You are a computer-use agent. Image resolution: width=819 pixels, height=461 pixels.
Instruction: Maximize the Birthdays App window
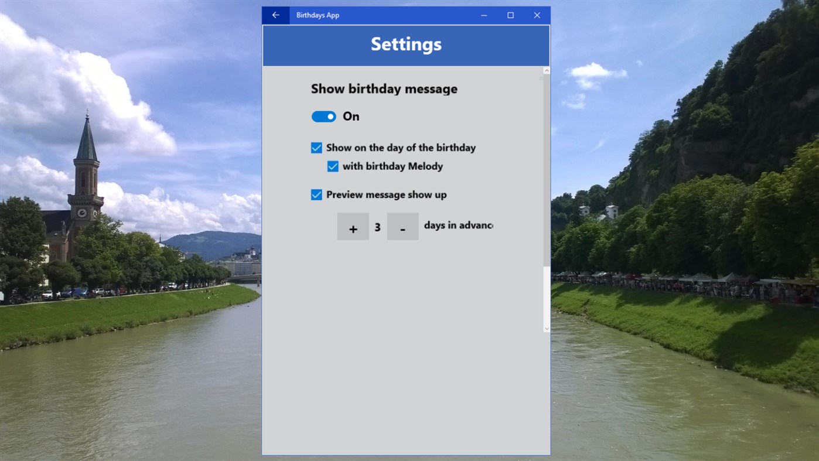510,15
